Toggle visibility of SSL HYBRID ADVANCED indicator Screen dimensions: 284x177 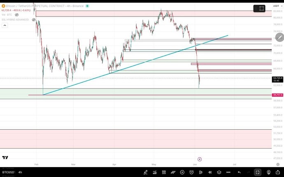[34, 20]
